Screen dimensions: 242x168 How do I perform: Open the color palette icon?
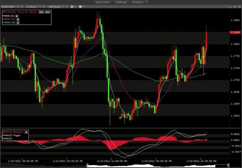coord(80,7)
